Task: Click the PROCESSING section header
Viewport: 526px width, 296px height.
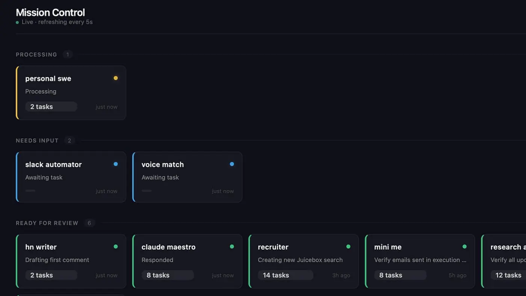Action: click(x=36, y=54)
